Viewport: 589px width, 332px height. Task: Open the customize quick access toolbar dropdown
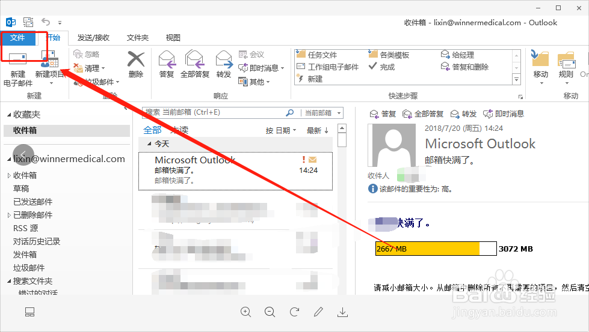tap(60, 22)
